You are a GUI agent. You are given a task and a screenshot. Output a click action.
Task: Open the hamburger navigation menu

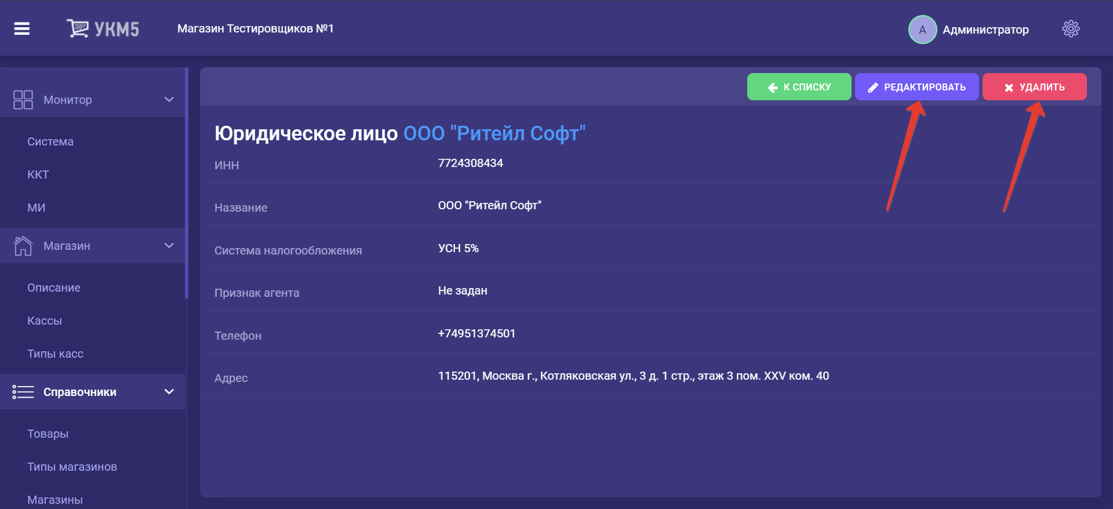[x=21, y=28]
